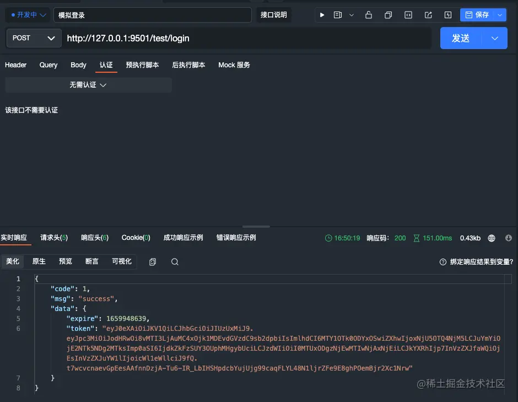This screenshot has width=518, height=402.
Task: Open the POST method dropdown
Action: [x=34, y=38]
